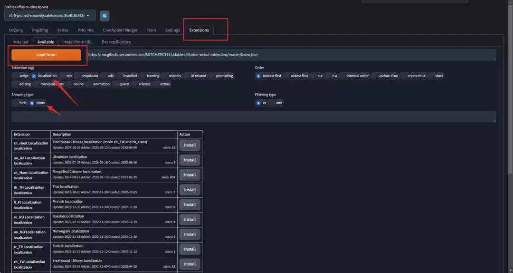
Task: Uncheck the localization tag checkbox
Action: 34,76
